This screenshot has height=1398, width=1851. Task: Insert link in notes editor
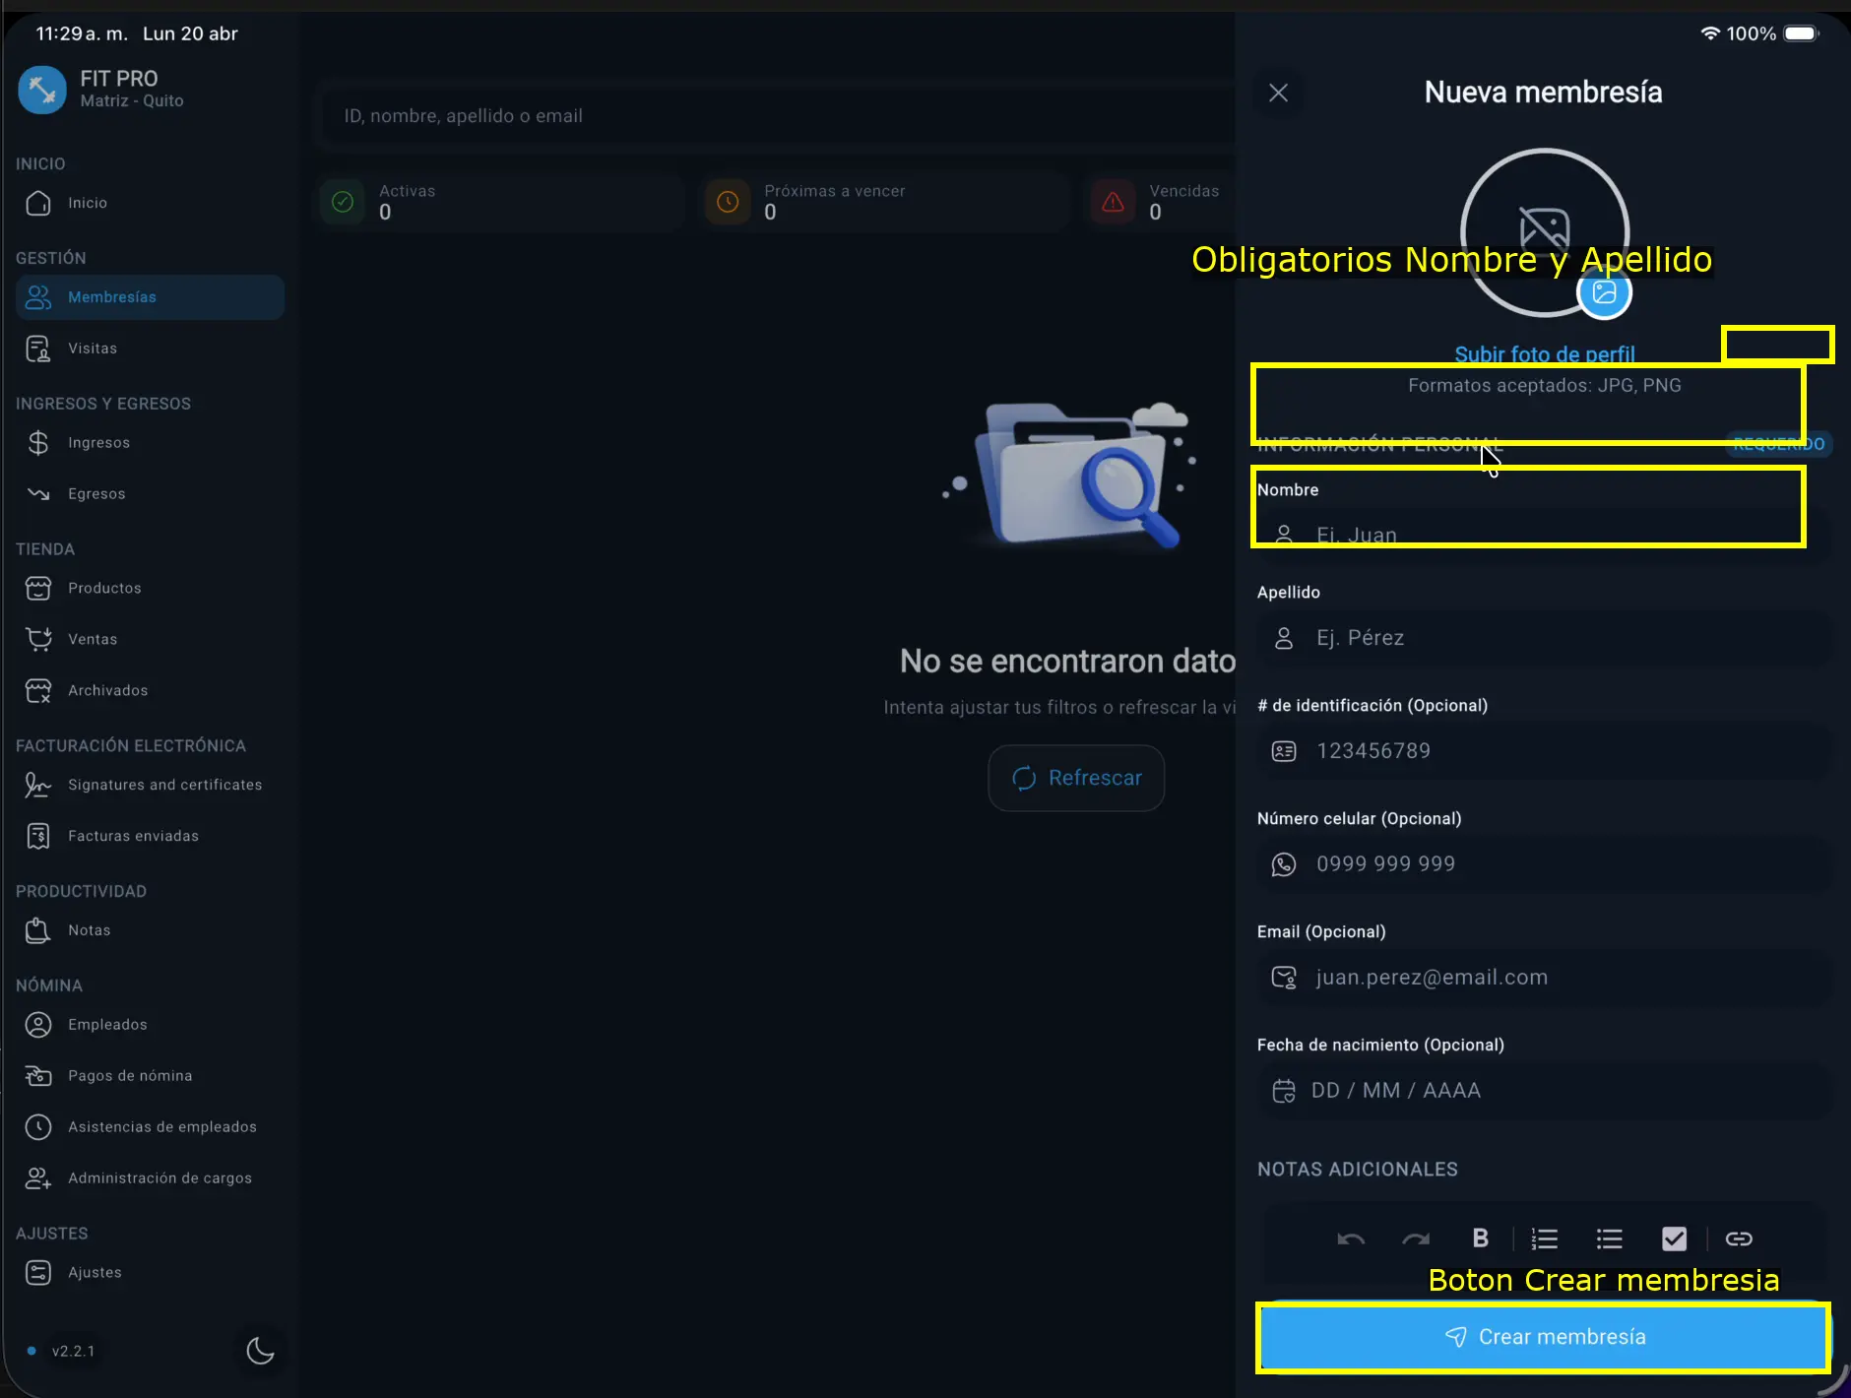click(x=1739, y=1239)
